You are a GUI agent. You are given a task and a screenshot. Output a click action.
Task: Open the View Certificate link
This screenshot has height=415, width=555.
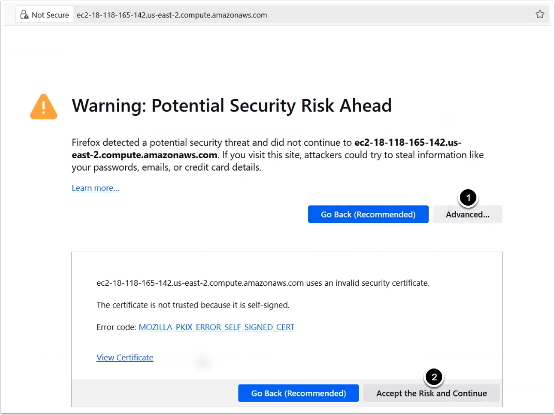(125, 358)
